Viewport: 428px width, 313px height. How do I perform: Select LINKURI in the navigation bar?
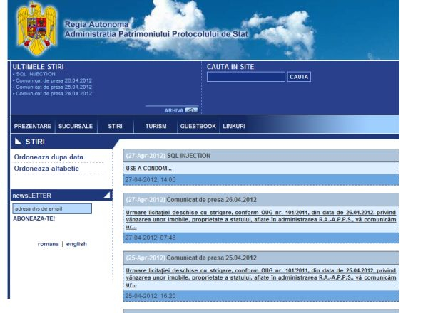[x=234, y=127]
